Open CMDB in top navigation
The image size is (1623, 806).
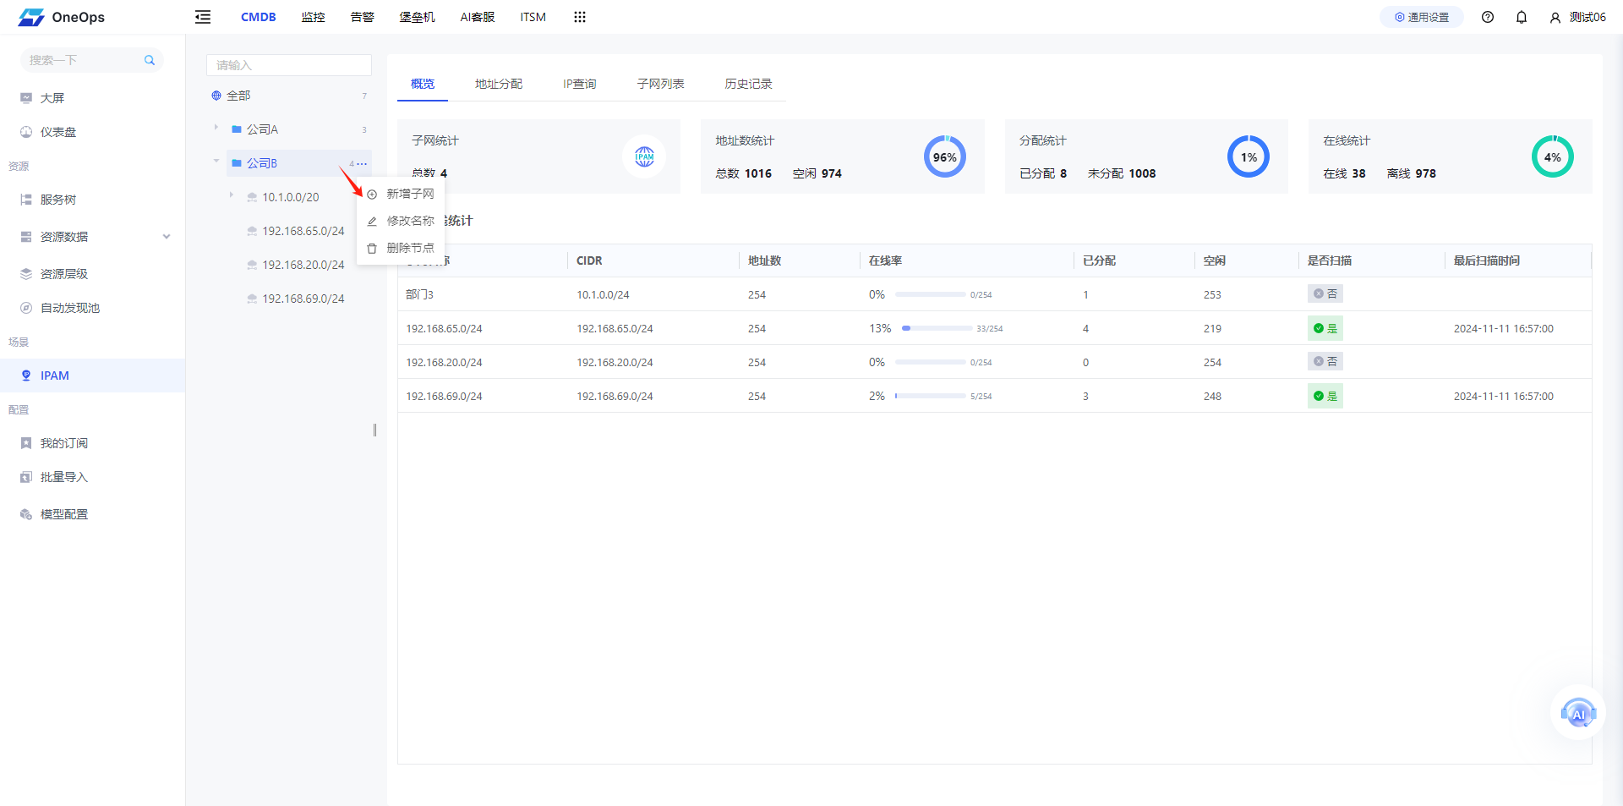(259, 17)
